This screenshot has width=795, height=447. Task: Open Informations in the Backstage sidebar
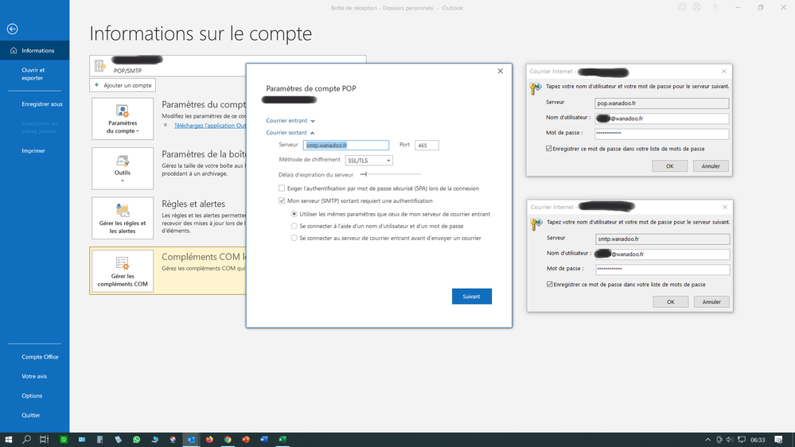[34, 50]
